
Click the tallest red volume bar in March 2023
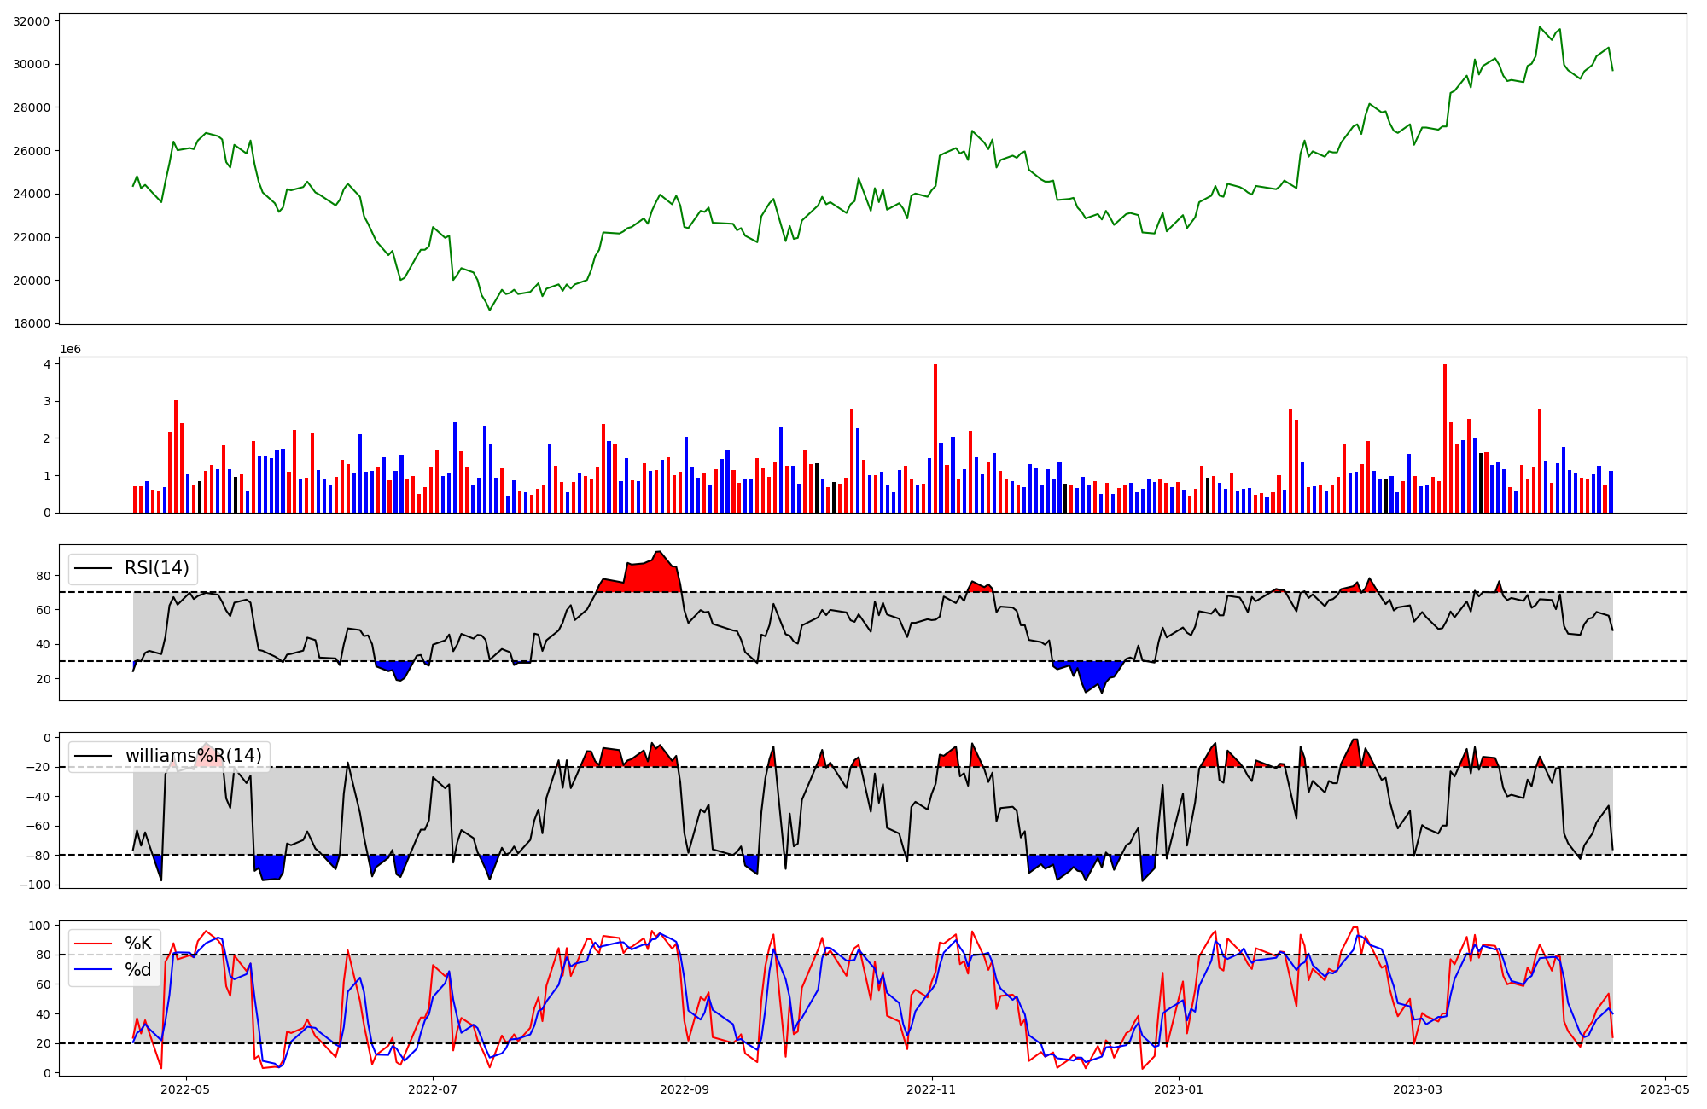click(x=1445, y=439)
